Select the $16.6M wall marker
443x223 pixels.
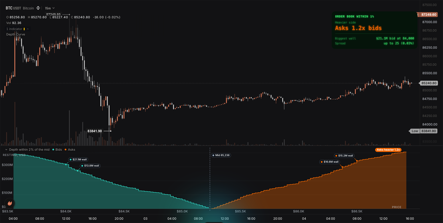330,162
